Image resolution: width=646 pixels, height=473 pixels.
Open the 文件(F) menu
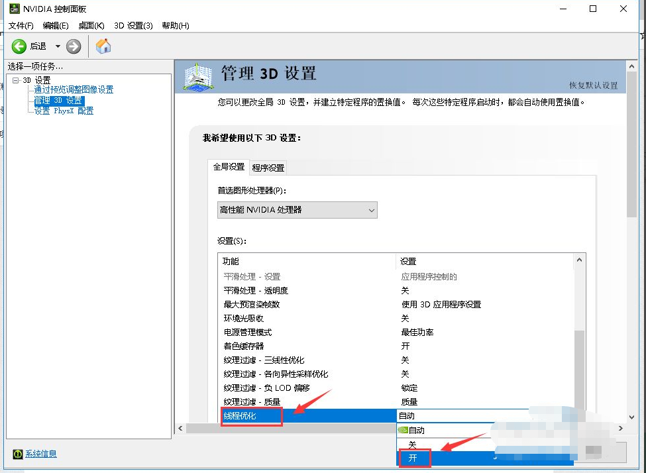point(21,25)
